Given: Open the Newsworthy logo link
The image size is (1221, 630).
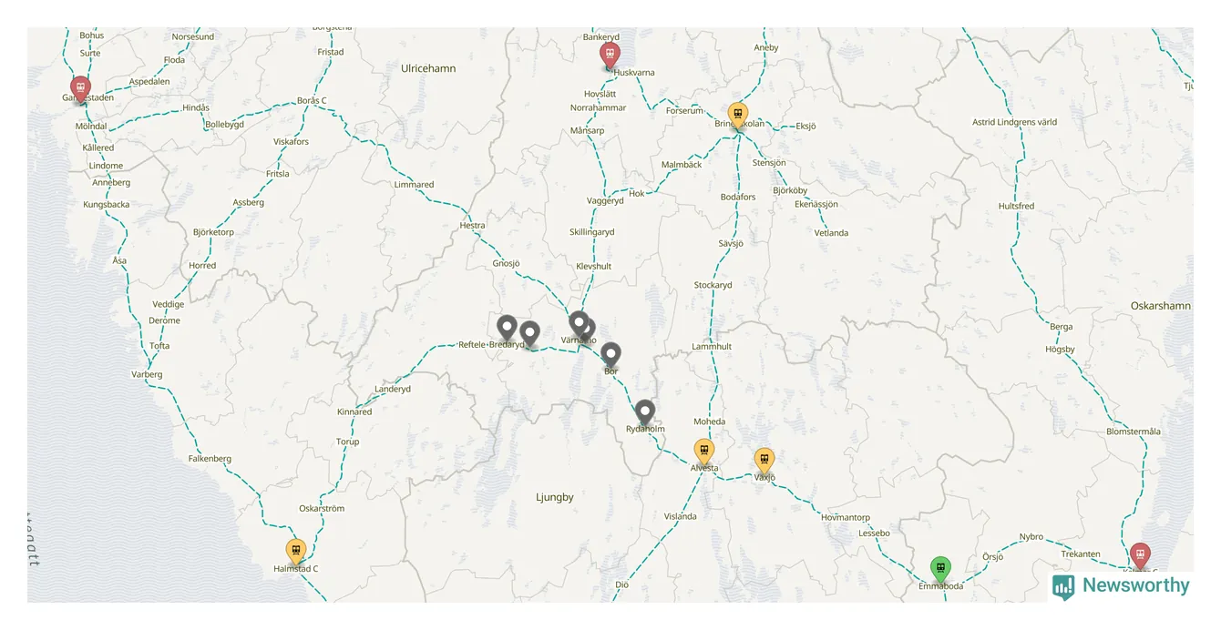Looking at the screenshot, I should (1121, 586).
